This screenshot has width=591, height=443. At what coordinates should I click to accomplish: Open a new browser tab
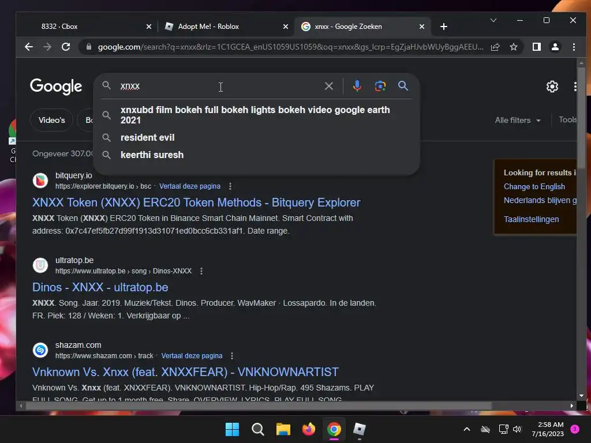point(444,27)
